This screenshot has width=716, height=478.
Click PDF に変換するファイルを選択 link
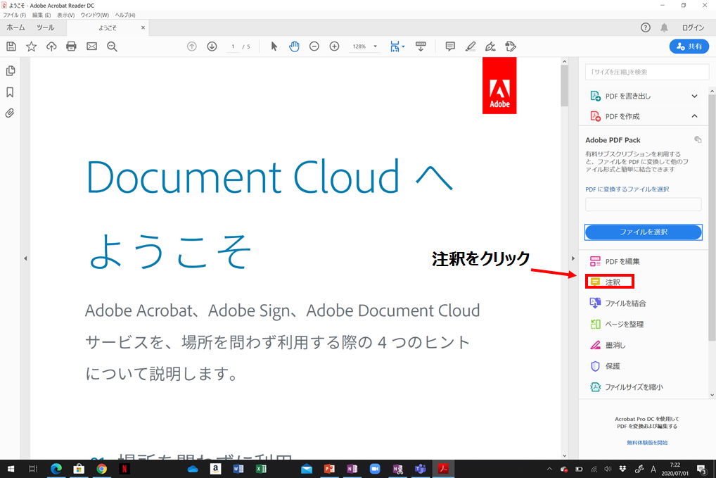click(627, 189)
